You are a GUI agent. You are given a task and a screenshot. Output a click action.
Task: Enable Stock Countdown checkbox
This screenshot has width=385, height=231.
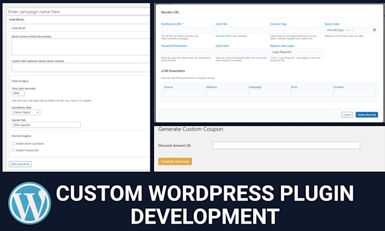13,143
